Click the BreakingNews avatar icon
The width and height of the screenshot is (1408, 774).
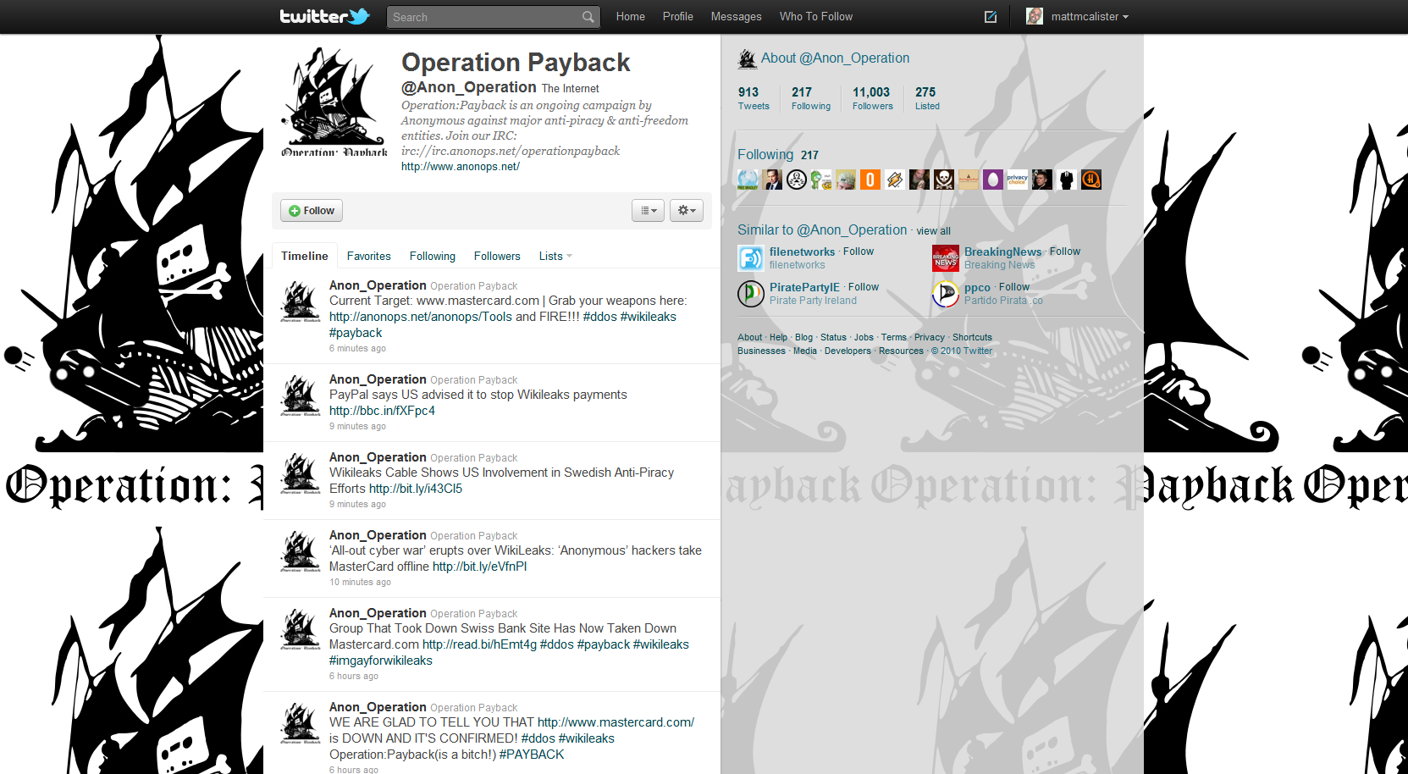[x=946, y=258]
